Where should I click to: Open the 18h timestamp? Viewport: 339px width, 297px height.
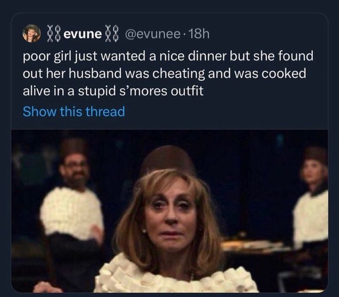[199, 34]
